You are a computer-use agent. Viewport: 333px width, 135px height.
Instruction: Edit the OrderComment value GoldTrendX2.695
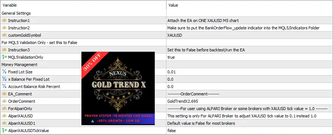[183, 101]
